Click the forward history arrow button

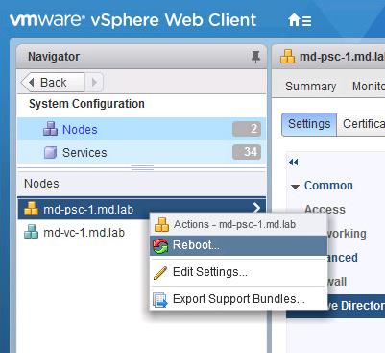pyautogui.click(x=94, y=83)
